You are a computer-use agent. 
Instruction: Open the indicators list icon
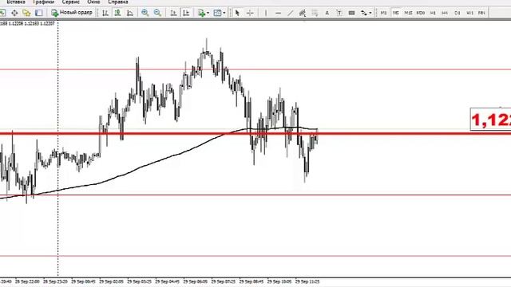pyautogui.click(x=201, y=13)
